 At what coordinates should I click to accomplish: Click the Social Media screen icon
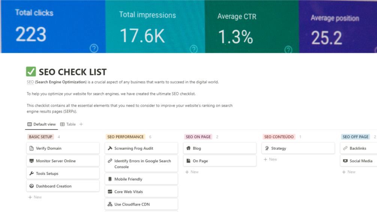pyautogui.click(x=345, y=161)
